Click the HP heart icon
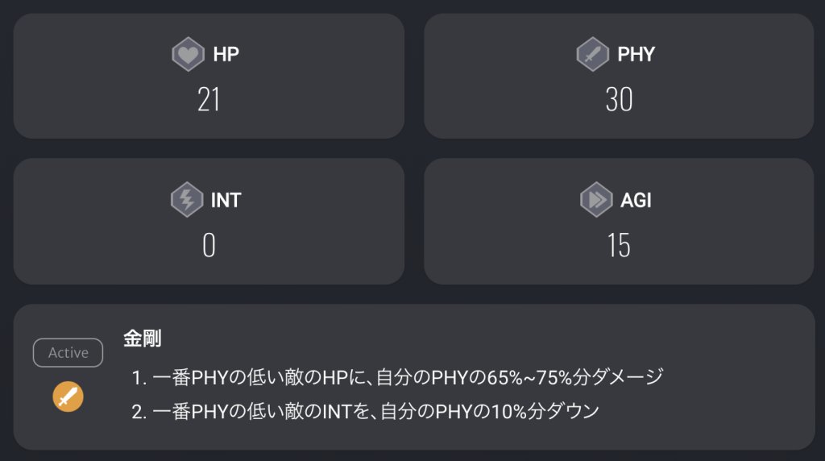This screenshot has height=461, width=825. tap(188, 55)
